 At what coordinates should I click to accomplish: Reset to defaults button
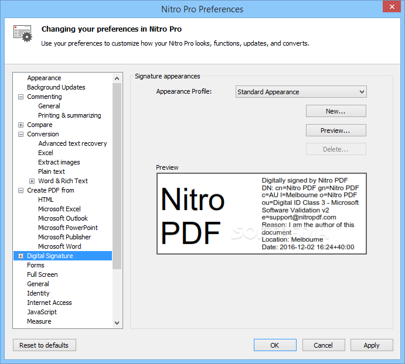(44, 345)
